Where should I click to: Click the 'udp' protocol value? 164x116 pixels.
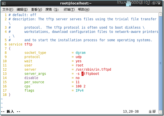pyautogui.click(x=78, y=57)
